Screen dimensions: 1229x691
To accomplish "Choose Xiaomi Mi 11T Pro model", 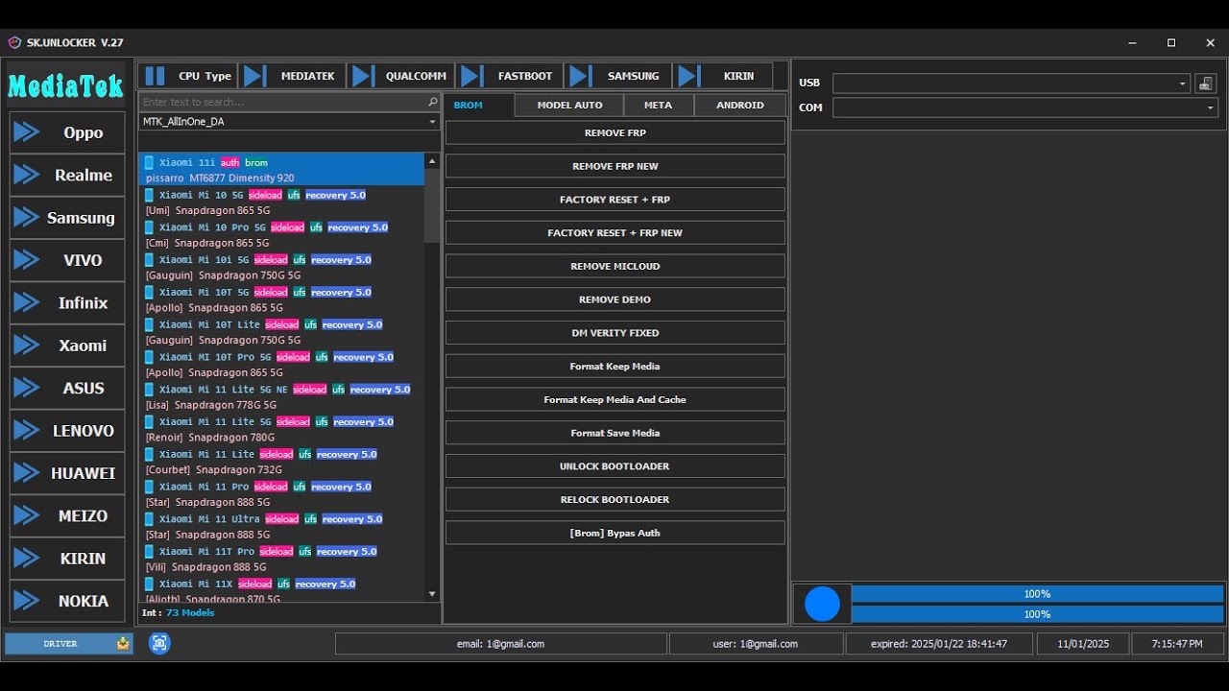I will point(281,559).
